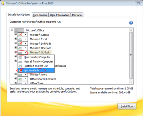Click Microsoft InfoPath red X install icon
Viewport: 143px width, 116px height.
tap(20, 43)
